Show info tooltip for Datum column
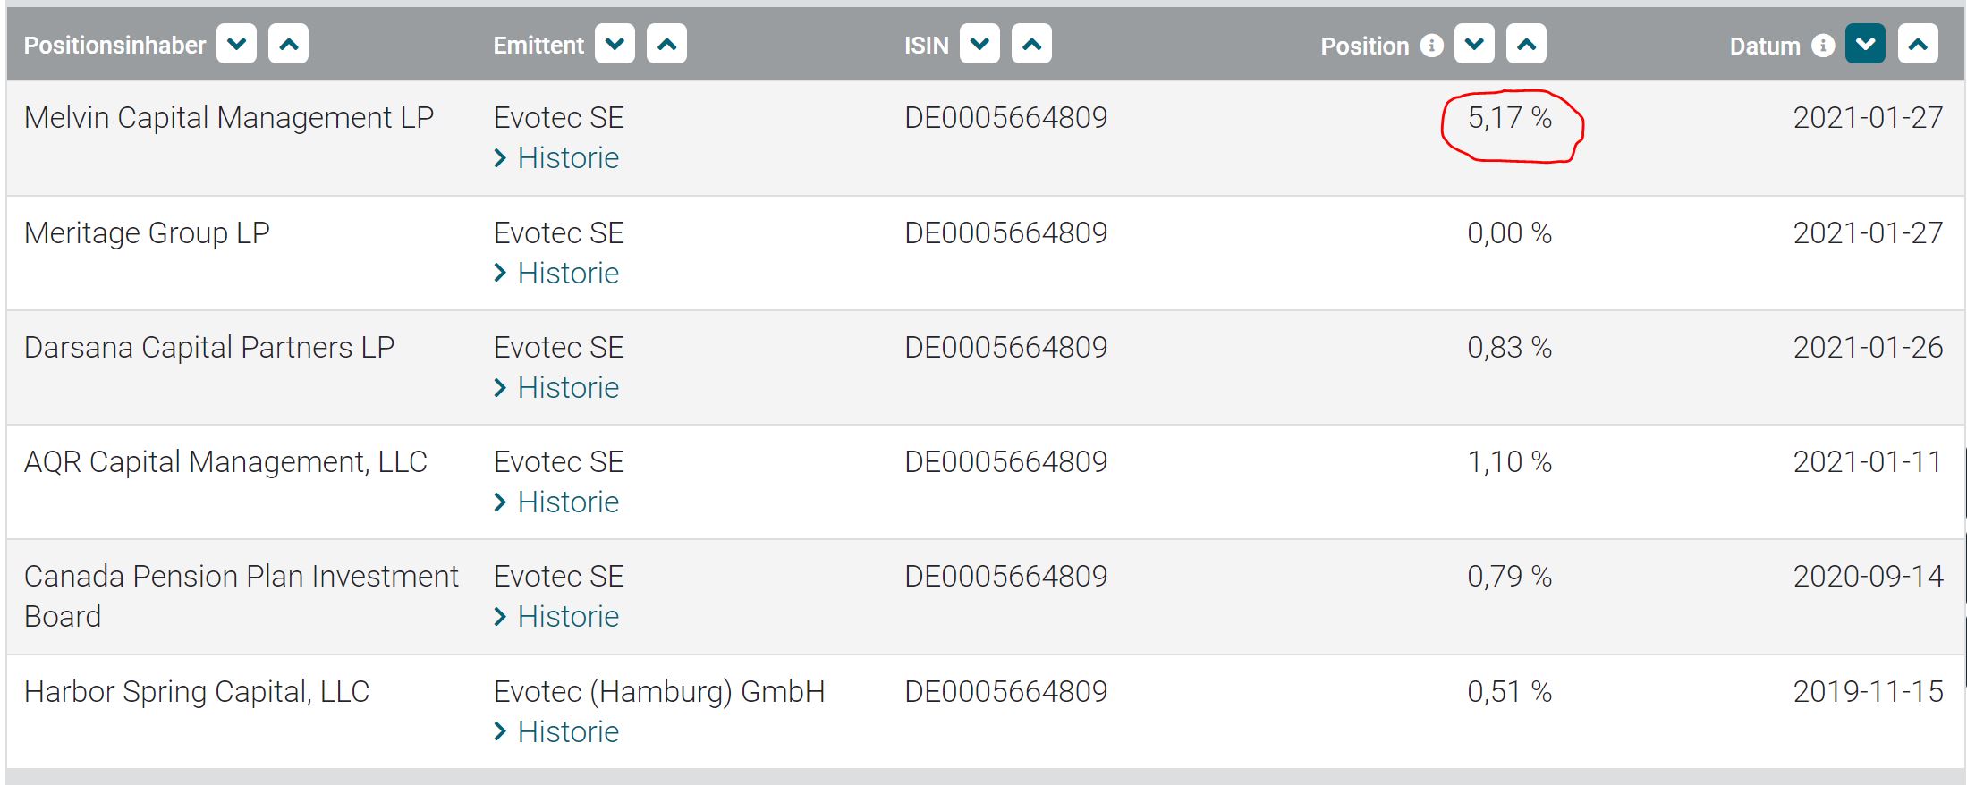1967x785 pixels. (x=1823, y=45)
